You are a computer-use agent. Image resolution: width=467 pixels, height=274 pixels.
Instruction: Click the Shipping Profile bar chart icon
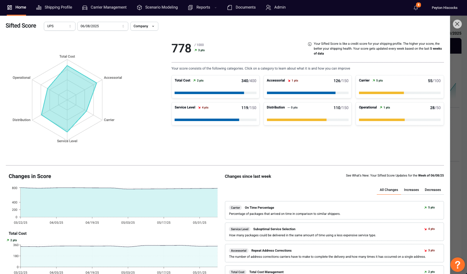point(39,7)
